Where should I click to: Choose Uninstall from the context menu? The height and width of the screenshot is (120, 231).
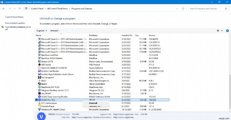click(93, 103)
